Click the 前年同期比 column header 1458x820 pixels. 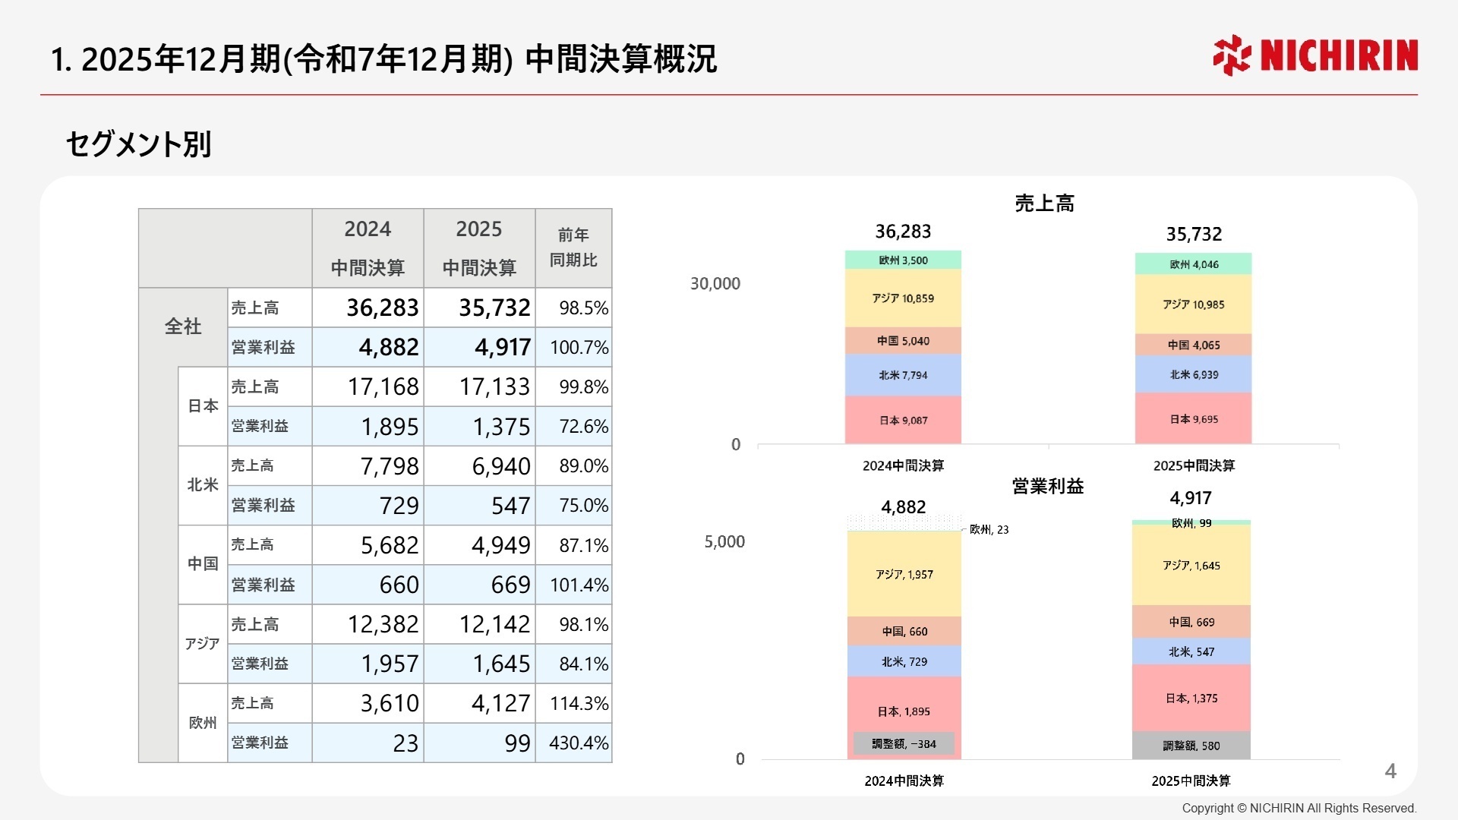[x=573, y=248]
